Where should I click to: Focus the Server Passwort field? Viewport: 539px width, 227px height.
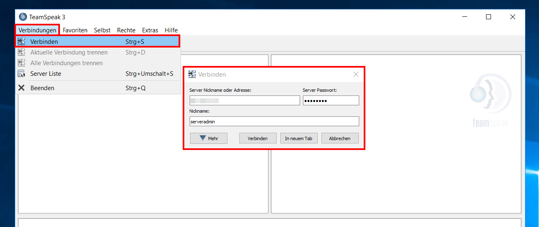pyautogui.click(x=331, y=100)
